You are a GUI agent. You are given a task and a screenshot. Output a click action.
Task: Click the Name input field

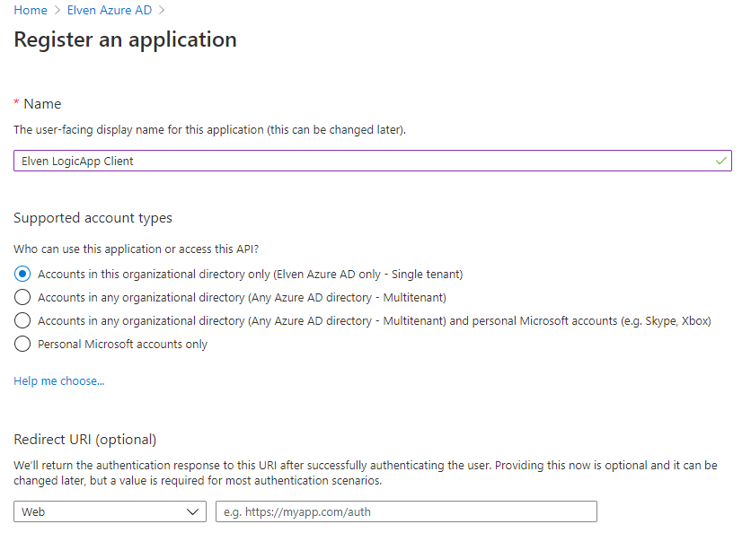coord(373,161)
